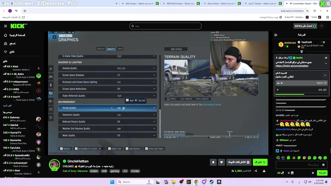The height and width of the screenshot is (186, 331).
Task: Hide the pinned BotRix message
Action: [x=326, y=58]
